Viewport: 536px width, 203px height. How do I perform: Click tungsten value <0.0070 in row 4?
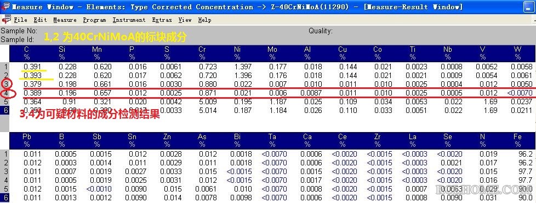[x=519, y=93]
